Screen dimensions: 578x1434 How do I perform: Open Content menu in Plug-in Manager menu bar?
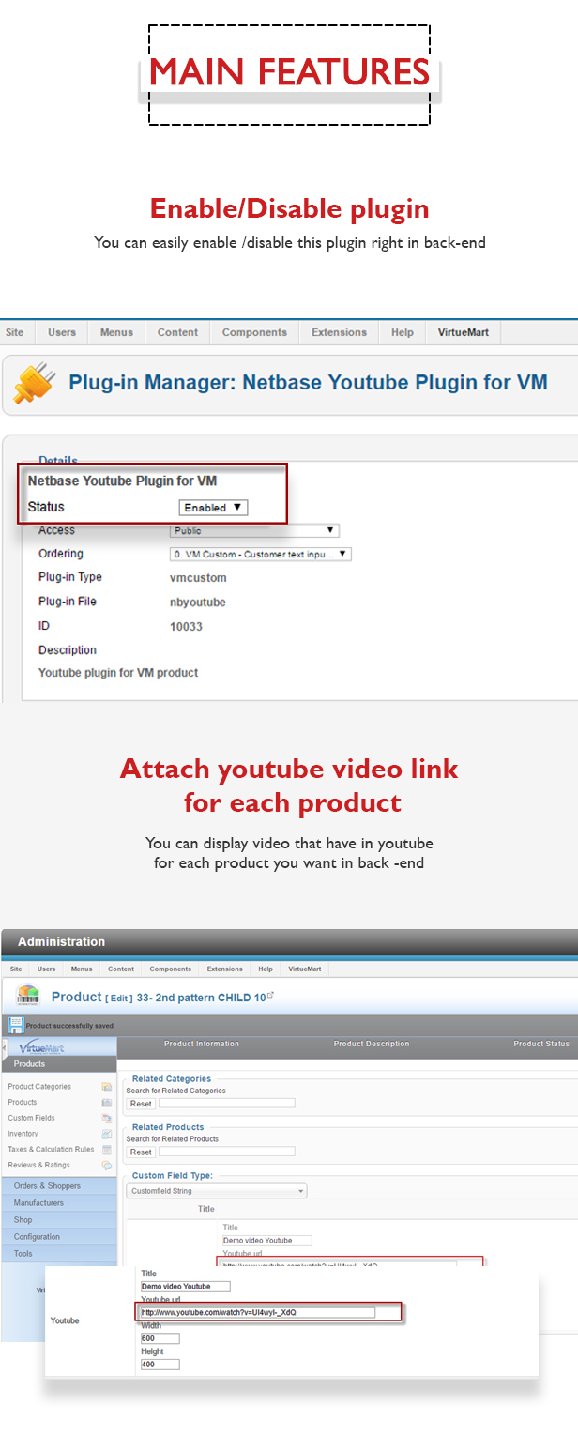(x=177, y=332)
